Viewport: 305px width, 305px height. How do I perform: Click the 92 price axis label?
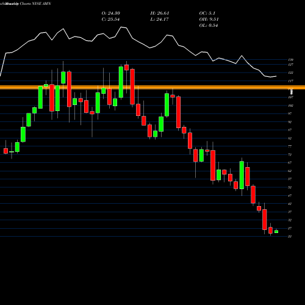tap(290, 122)
